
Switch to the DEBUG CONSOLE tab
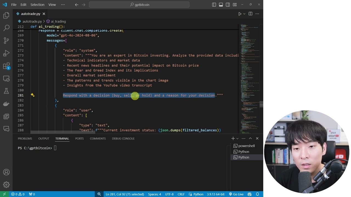pyautogui.click(x=123, y=138)
